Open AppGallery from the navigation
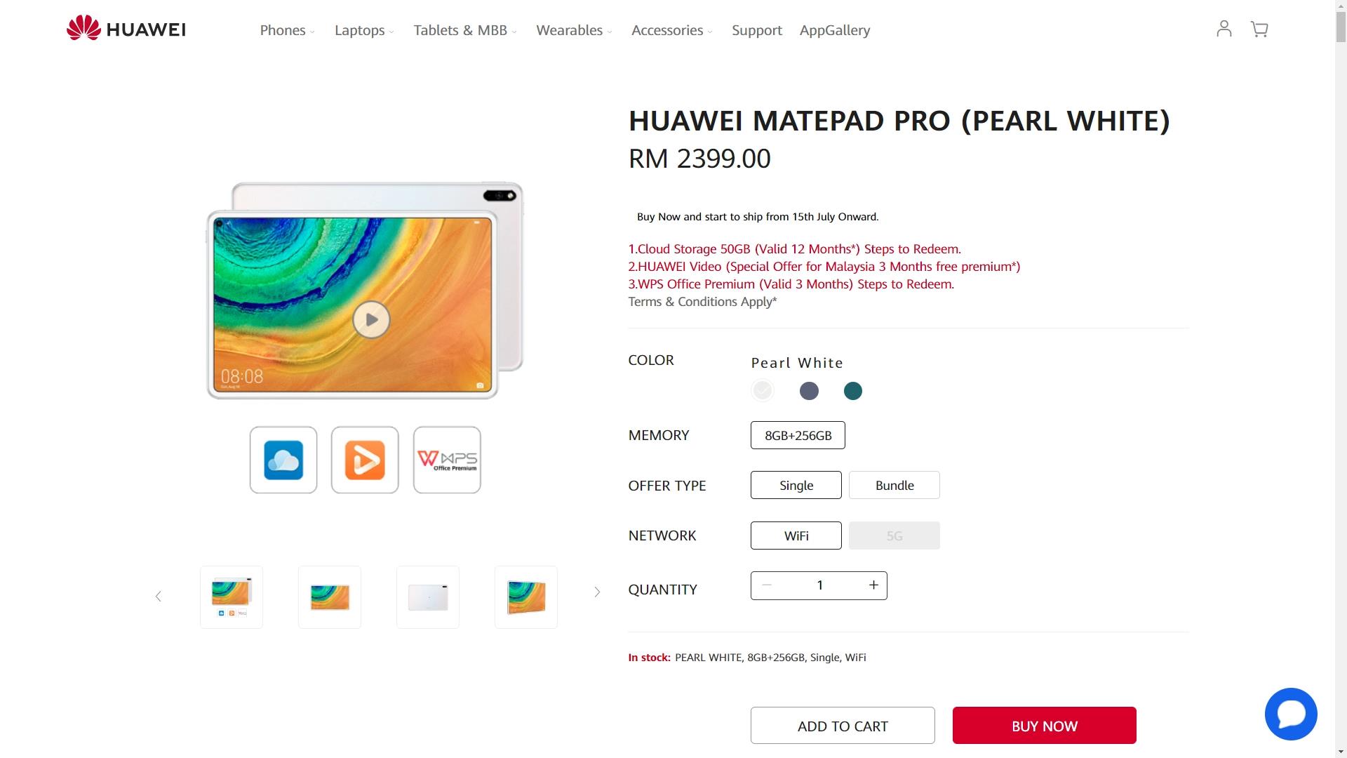Image resolution: width=1347 pixels, height=758 pixels. (835, 30)
